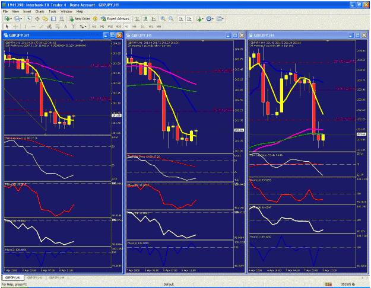
Task: Click the connection status bars indicator
Action: (328, 284)
